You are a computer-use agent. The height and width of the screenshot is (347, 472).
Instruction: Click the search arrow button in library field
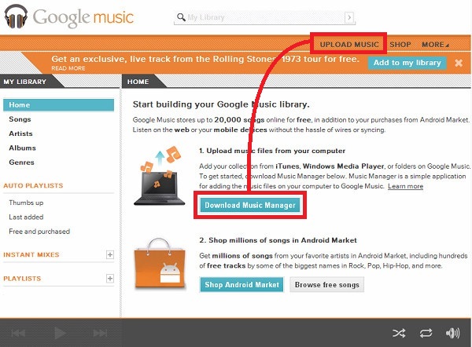(x=348, y=17)
